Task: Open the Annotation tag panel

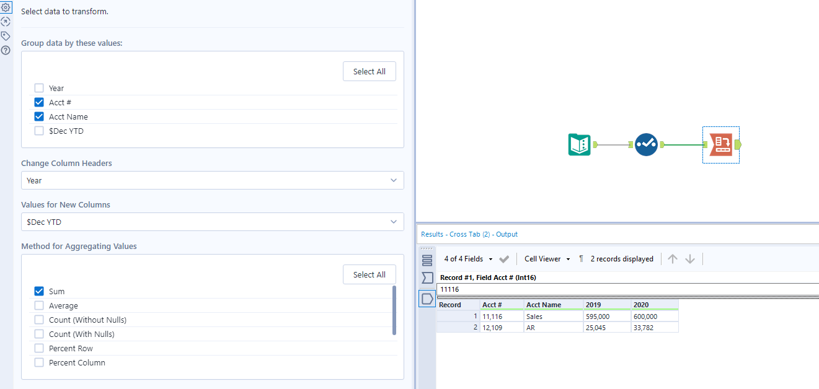Action: point(6,35)
